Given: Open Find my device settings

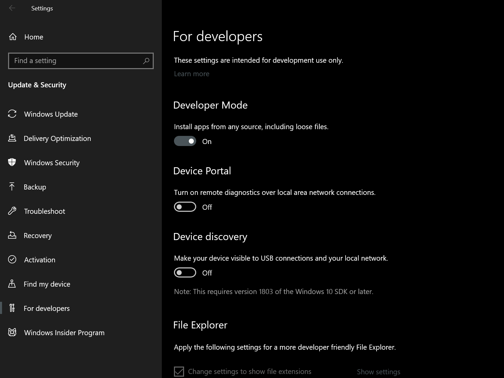Looking at the screenshot, I should click(x=81, y=284).
